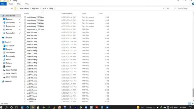Select file wct1F96.tmp
Viewport: 194px width, 109px height.
(x=32, y=38)
